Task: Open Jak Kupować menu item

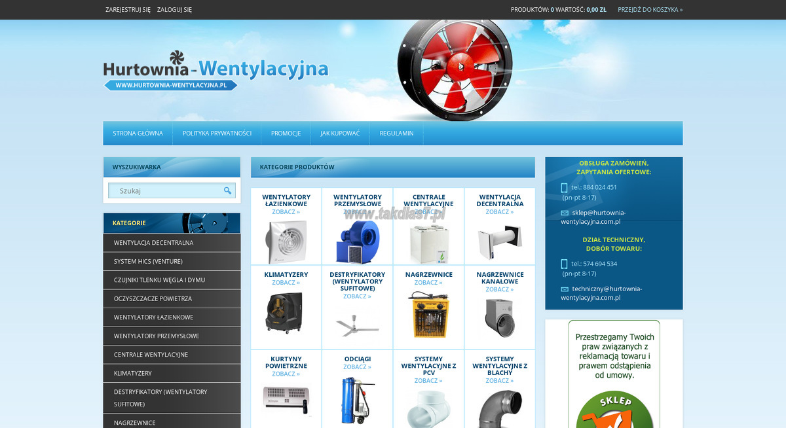Action: coord(340,134)
